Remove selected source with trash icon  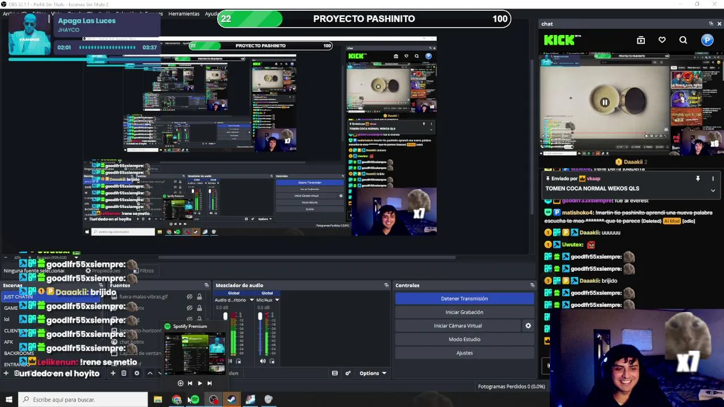124,373
